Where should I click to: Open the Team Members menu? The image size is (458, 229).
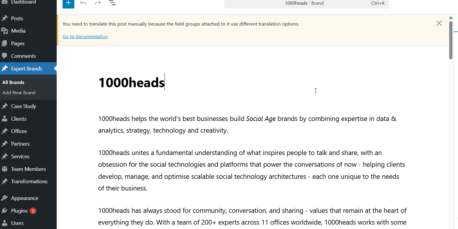[28, 169]
